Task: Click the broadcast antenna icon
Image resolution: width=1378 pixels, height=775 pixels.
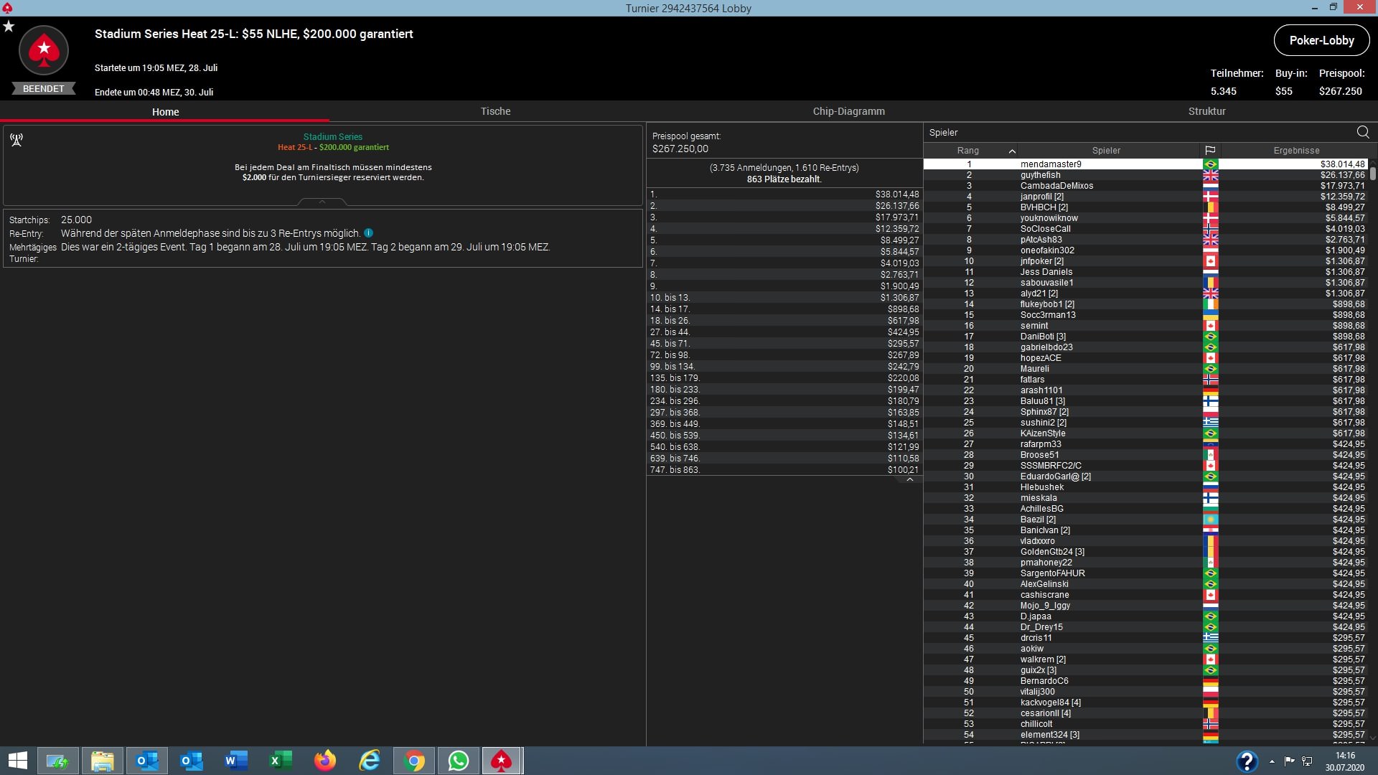Action: tap(17, 139)
